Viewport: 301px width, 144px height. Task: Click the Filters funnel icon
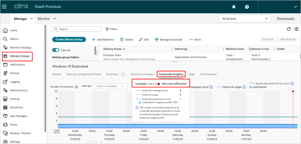point(107,29)
